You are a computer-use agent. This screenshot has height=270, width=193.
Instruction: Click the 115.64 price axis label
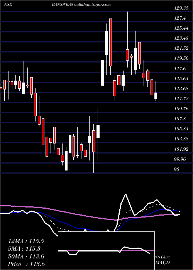pos(181,79)
